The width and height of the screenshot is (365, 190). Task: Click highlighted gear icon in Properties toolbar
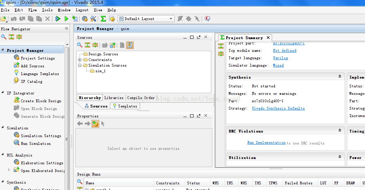coord(95,124)
